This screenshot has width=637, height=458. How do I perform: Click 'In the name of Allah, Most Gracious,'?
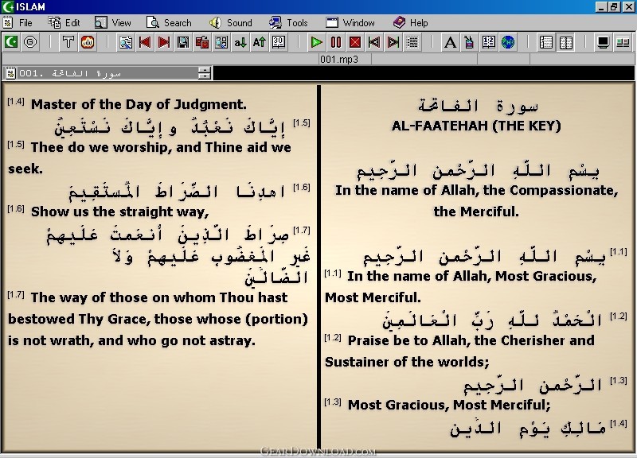pos(471,276)
